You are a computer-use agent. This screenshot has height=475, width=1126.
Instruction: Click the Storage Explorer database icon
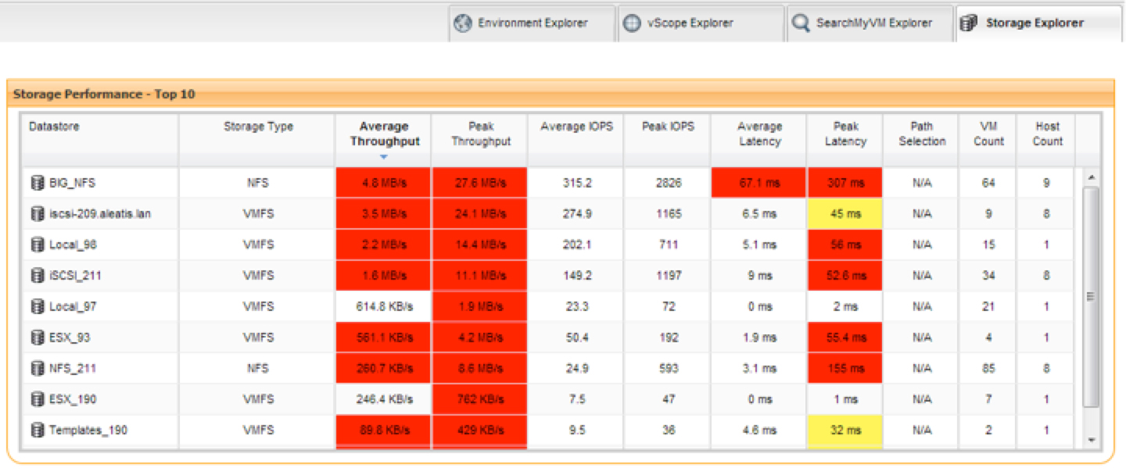pyautogui.click(x=969, y=23)
